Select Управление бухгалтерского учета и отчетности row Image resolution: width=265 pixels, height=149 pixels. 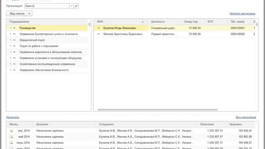(47, 34)
